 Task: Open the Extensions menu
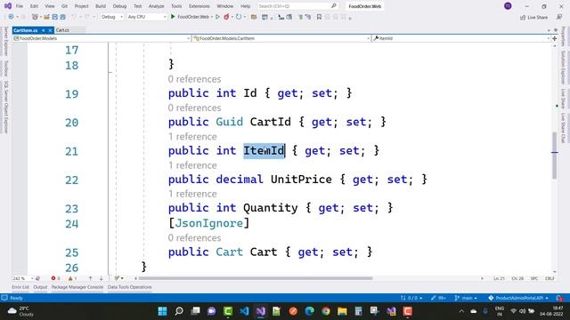pos(199,6)
